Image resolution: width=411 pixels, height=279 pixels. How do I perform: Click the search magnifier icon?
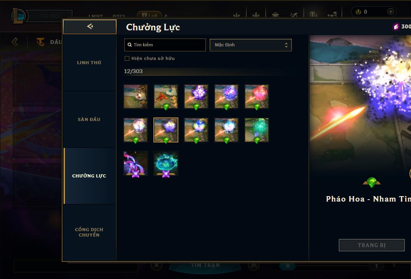(129, 45)
